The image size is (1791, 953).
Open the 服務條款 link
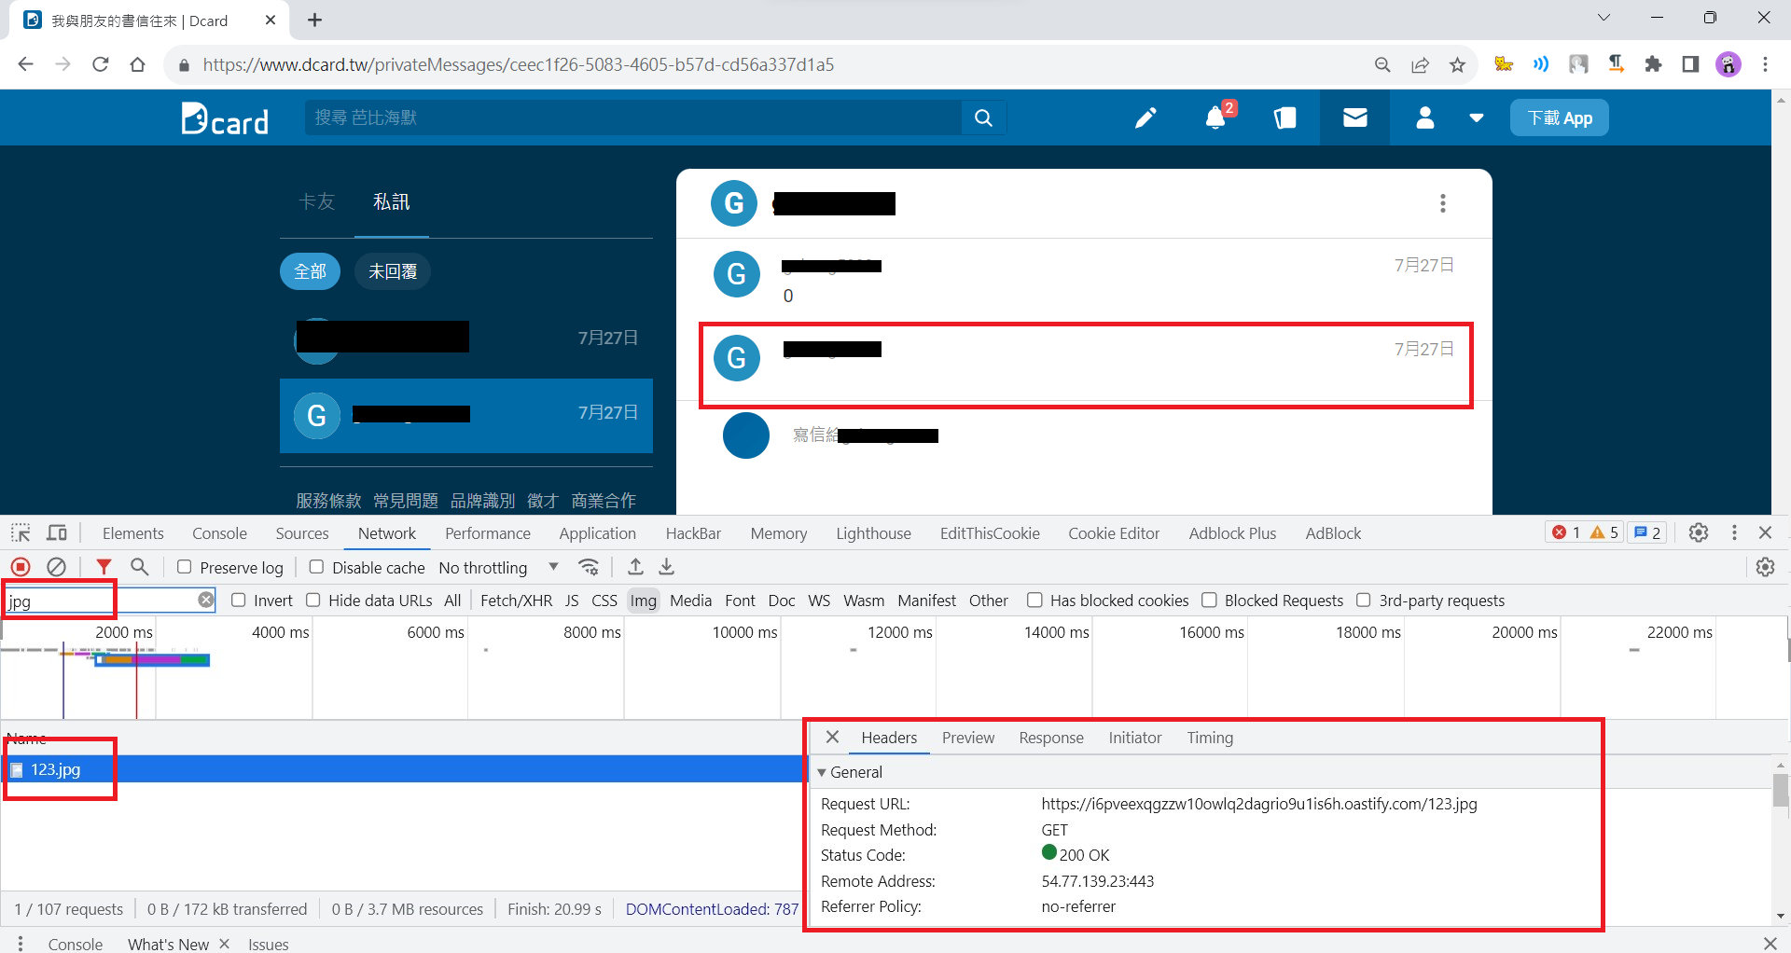328,501
